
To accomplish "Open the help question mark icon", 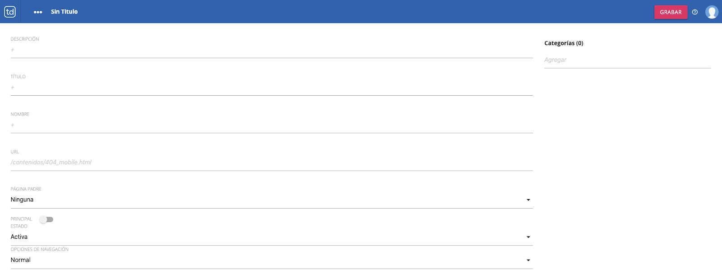I will (x=695, y=12).
